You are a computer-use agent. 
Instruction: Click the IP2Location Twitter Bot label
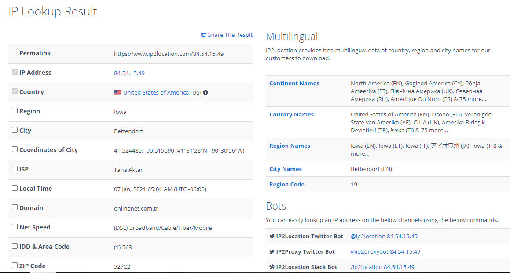pos(310,236)
